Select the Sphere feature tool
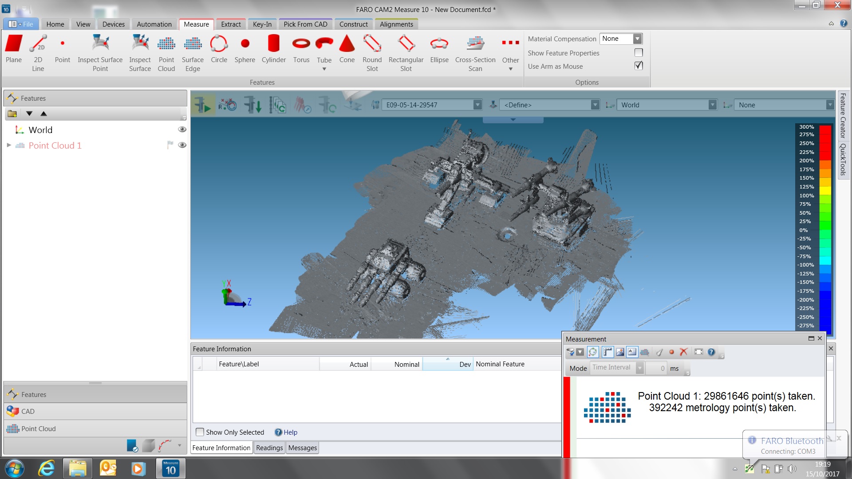The image size is (852, 479). tap(245, 49)
